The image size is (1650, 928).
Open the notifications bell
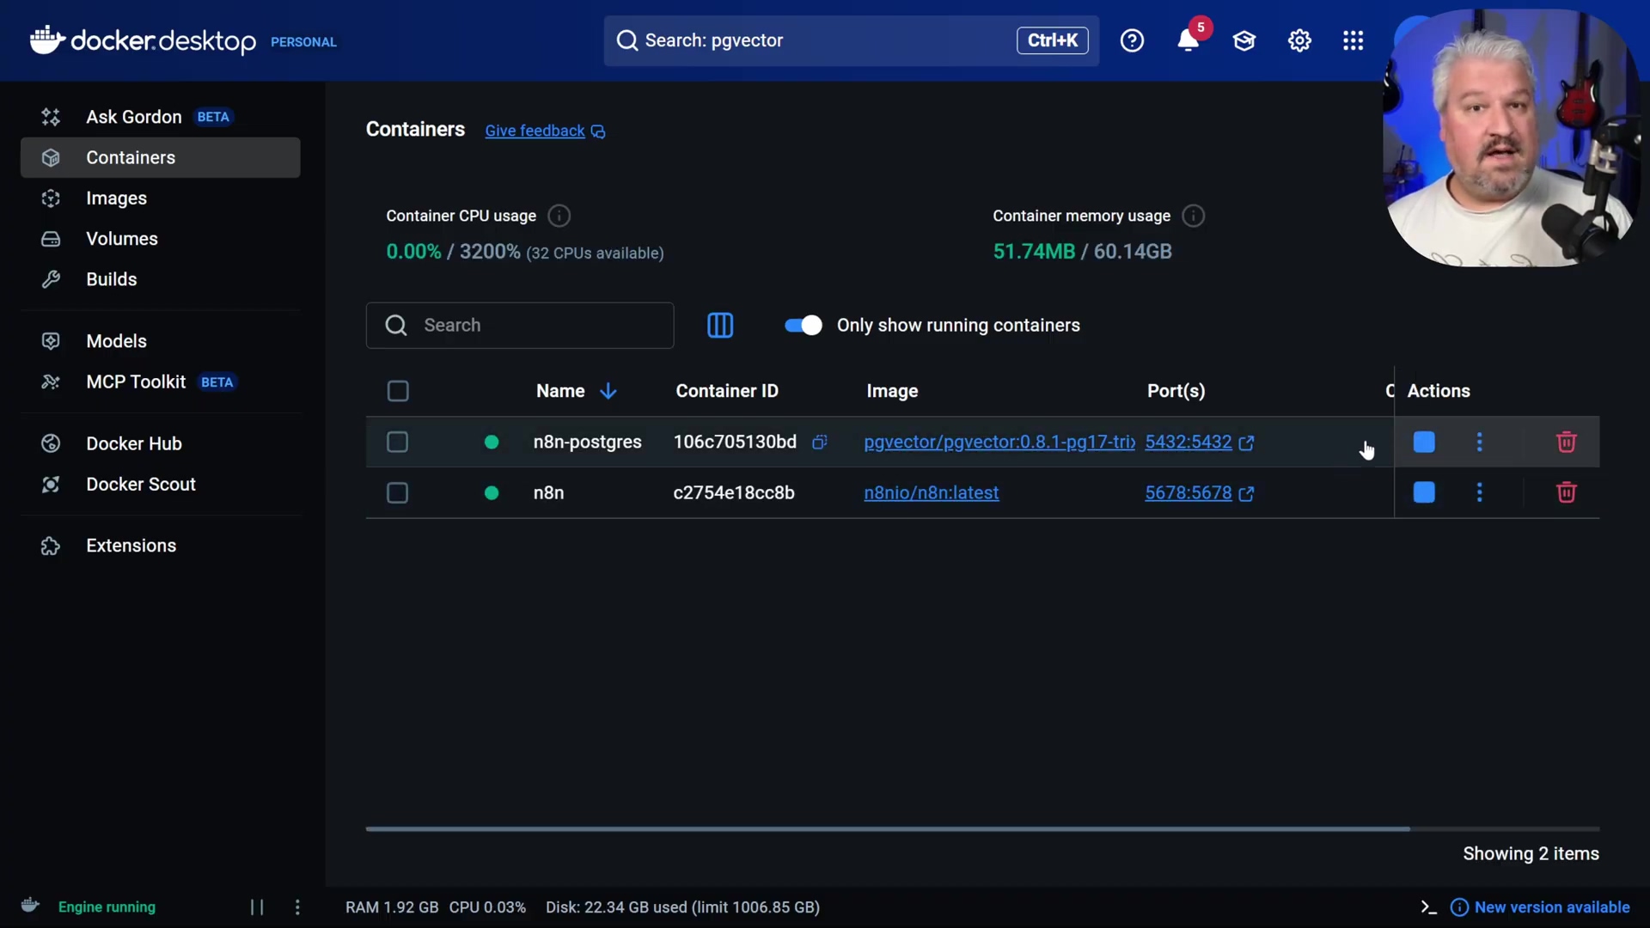point(1188,40)
